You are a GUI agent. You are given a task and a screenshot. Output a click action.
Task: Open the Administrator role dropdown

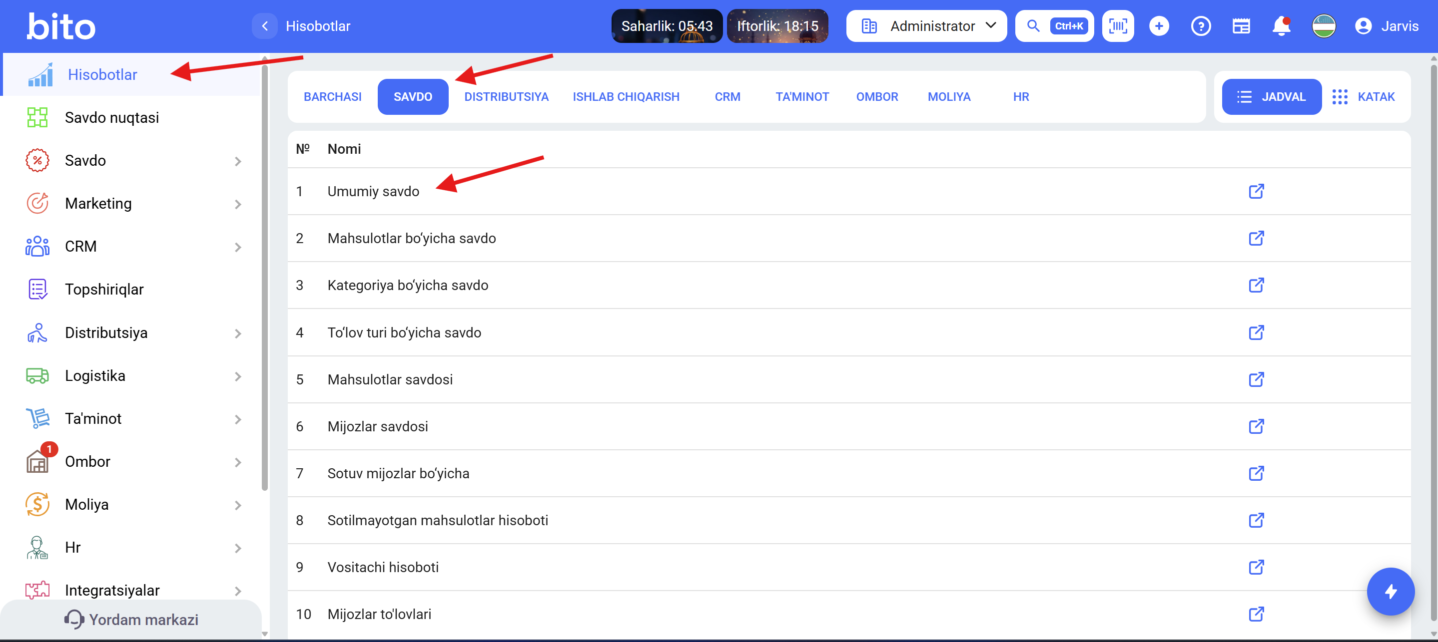[926, 25]
